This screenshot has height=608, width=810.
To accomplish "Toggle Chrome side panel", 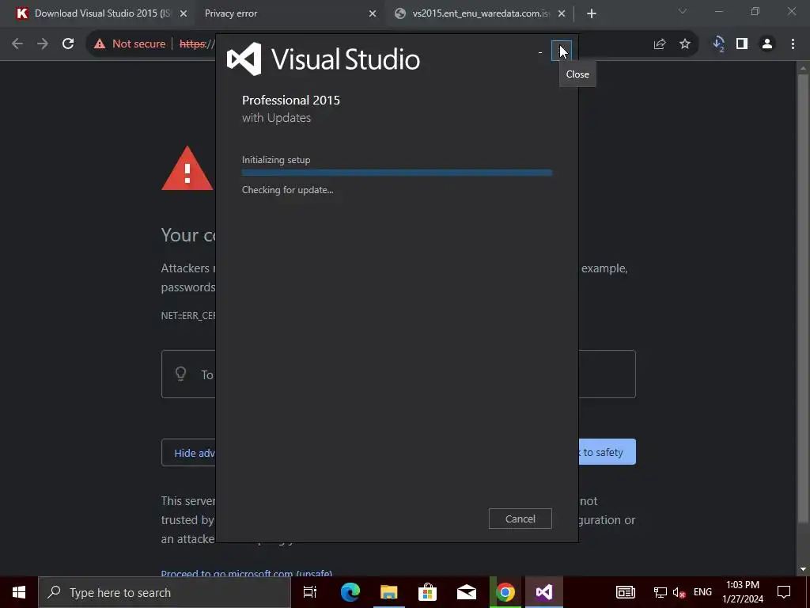I will [742, 44].
